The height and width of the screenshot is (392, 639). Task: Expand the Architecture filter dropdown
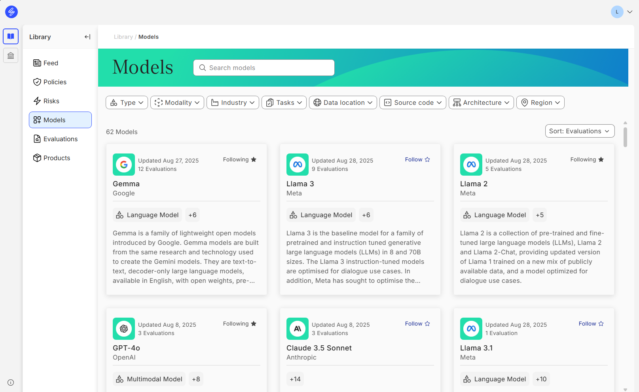pos(481,102)
